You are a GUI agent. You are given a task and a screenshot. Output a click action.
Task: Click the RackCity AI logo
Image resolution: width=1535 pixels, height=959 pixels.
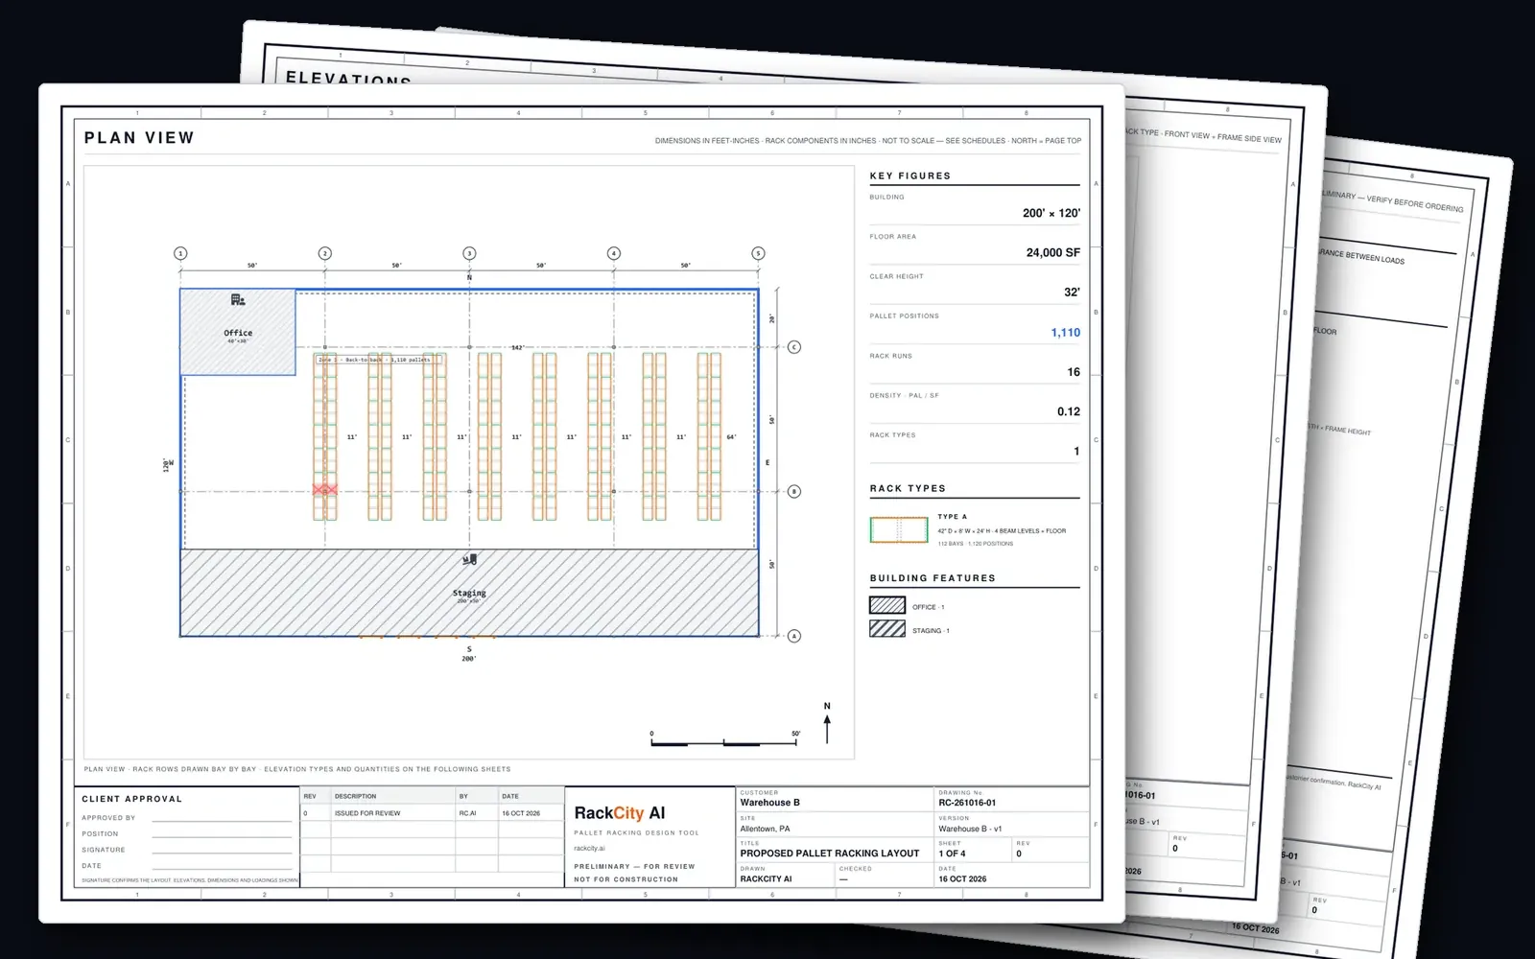tap(620, 813)
